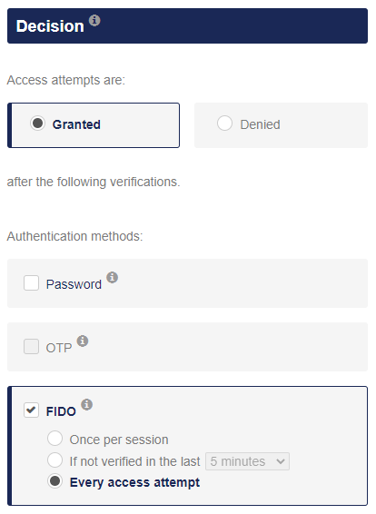The image size is (376, 514).
Task: Click the info icon next to FIDO
Action: (x=87, y=404)
